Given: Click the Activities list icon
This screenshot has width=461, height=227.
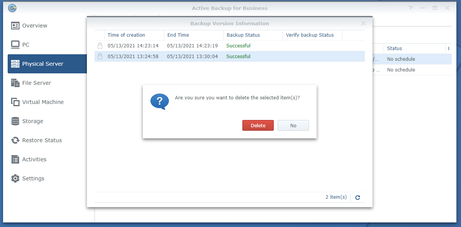Looking at the screenshot, I should (15, 159).
